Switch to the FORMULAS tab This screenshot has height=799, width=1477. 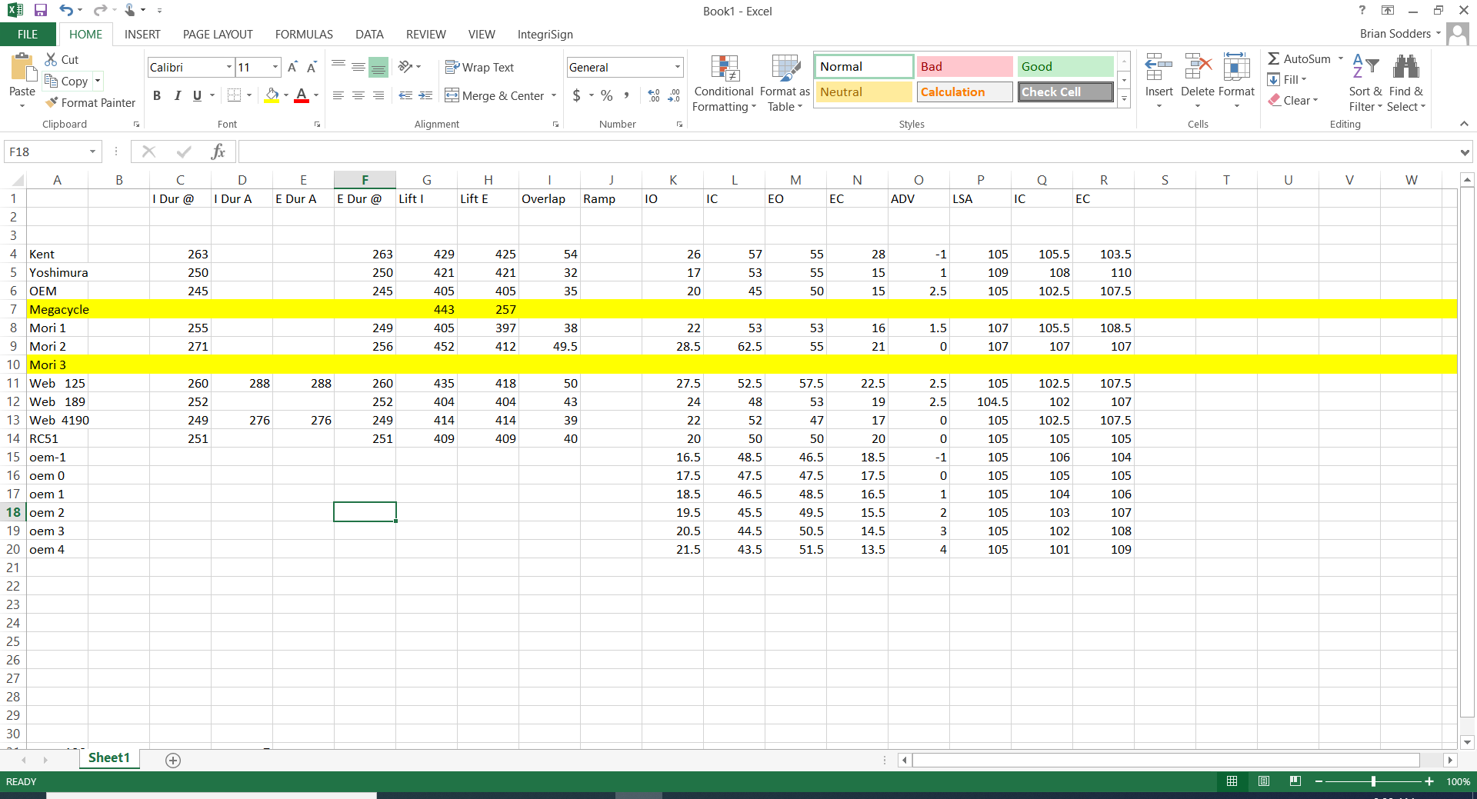304,34
